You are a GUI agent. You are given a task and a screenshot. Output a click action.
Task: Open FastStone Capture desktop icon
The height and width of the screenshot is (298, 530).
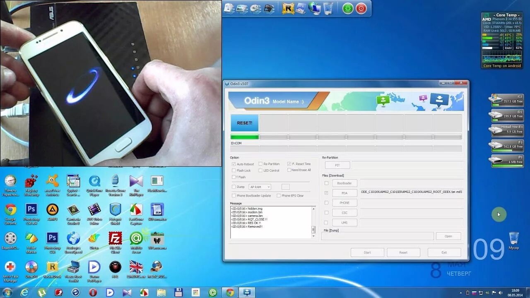136,214
